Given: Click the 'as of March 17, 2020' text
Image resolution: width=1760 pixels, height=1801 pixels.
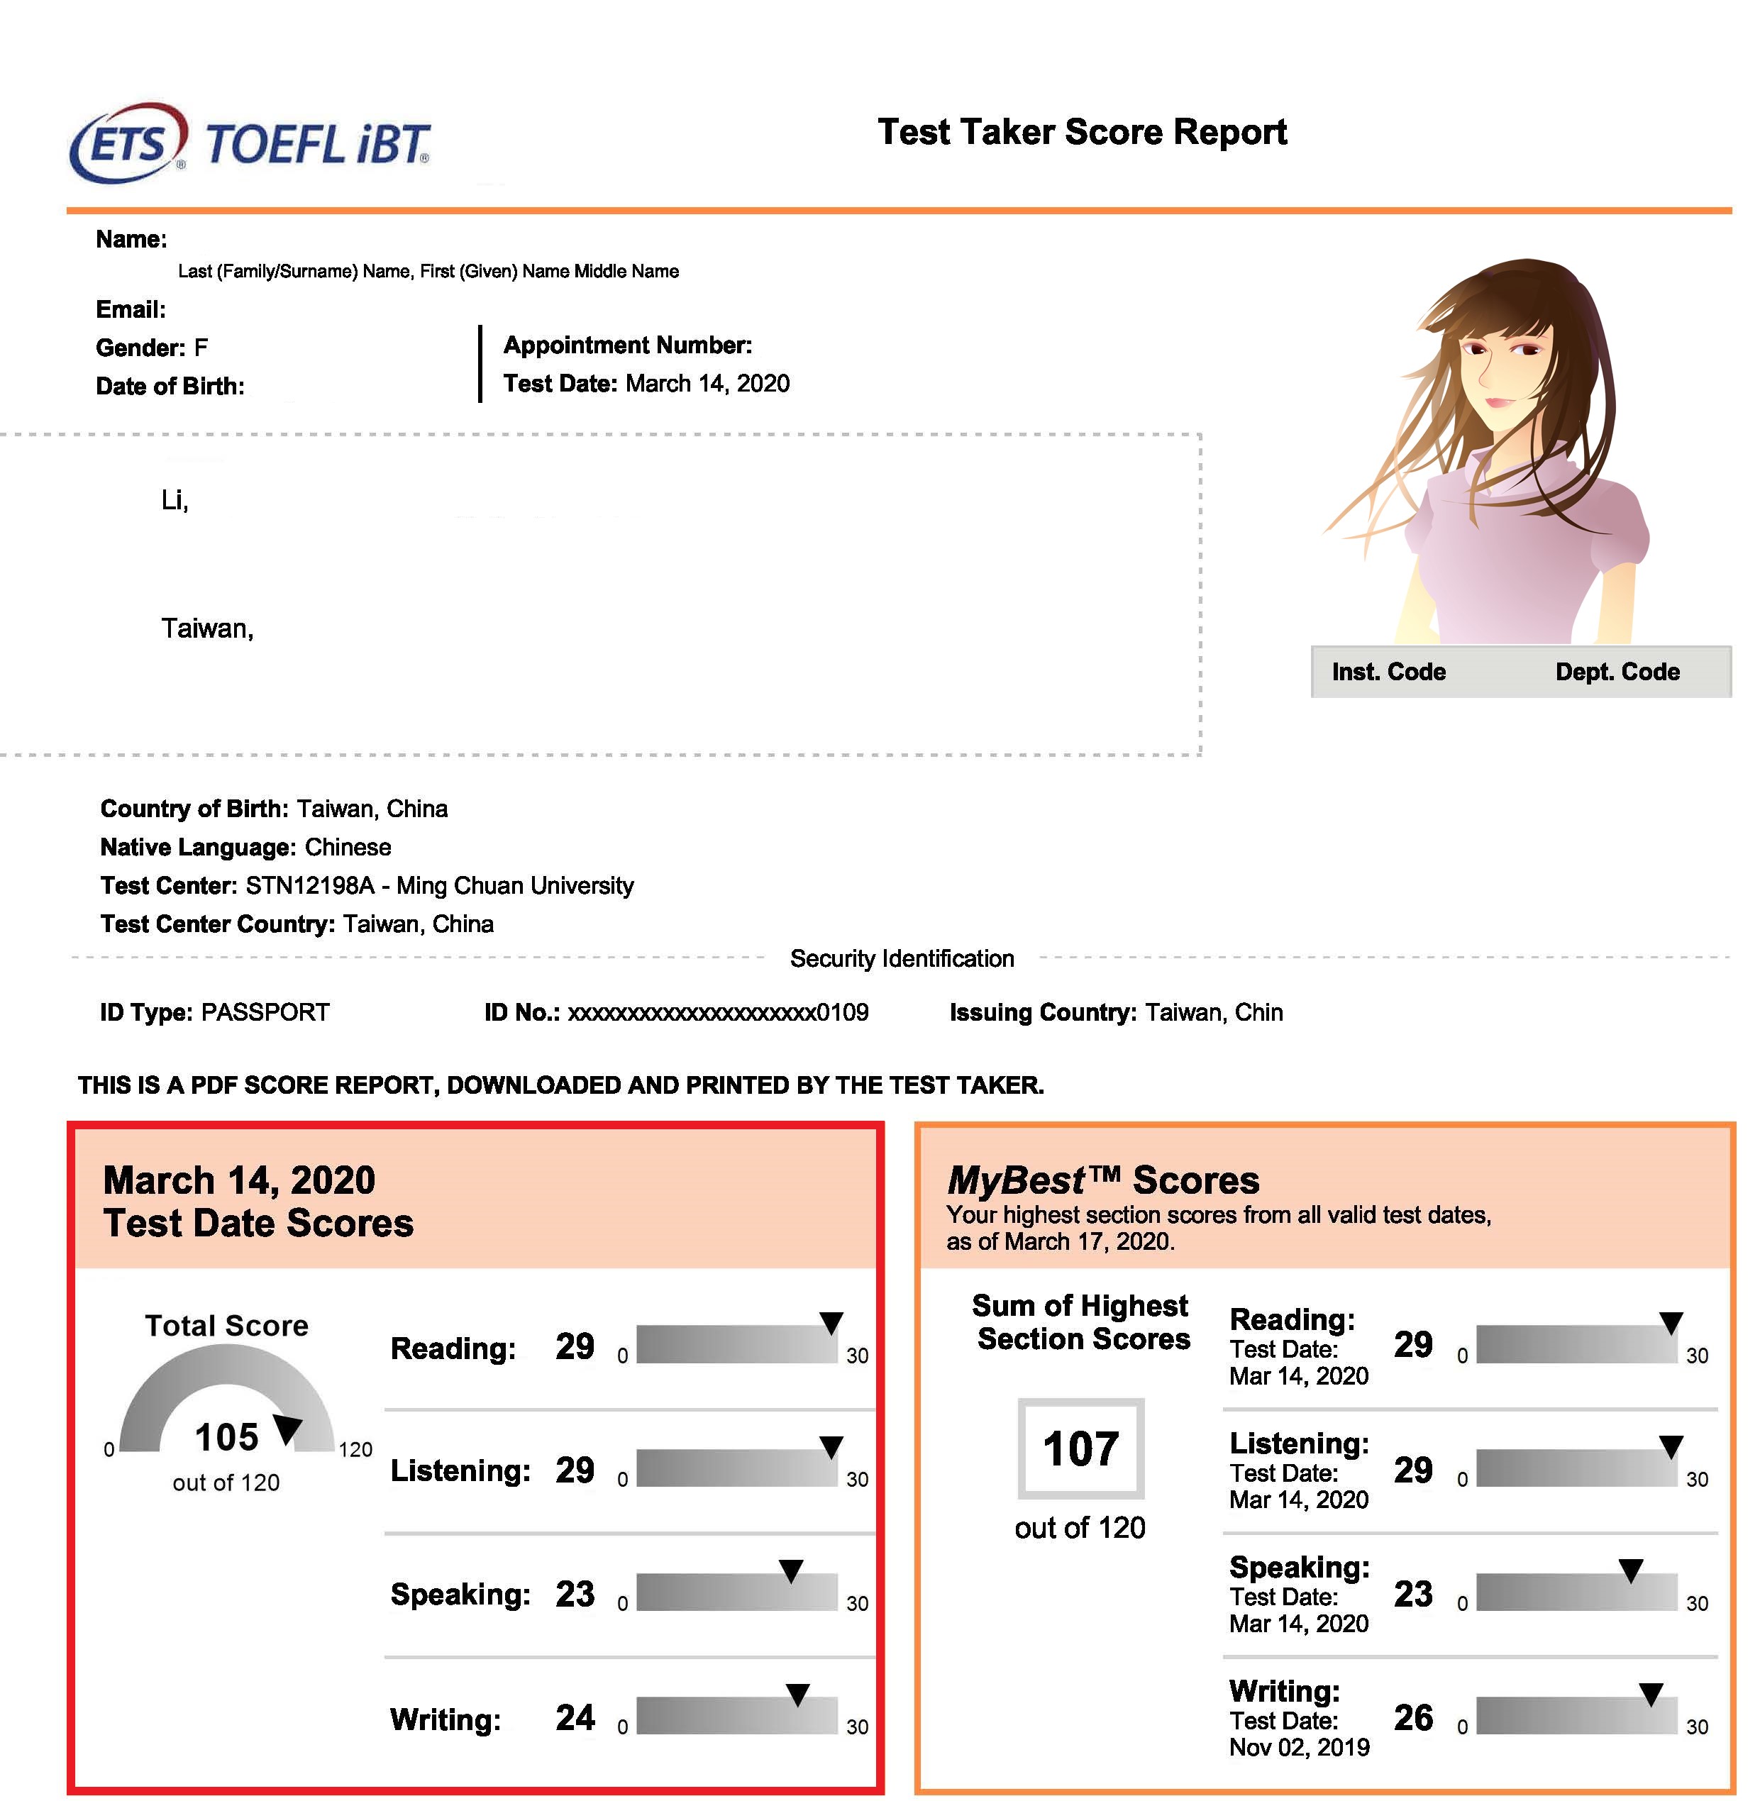Looking at the screenshot, I should coord(1061,1241).
